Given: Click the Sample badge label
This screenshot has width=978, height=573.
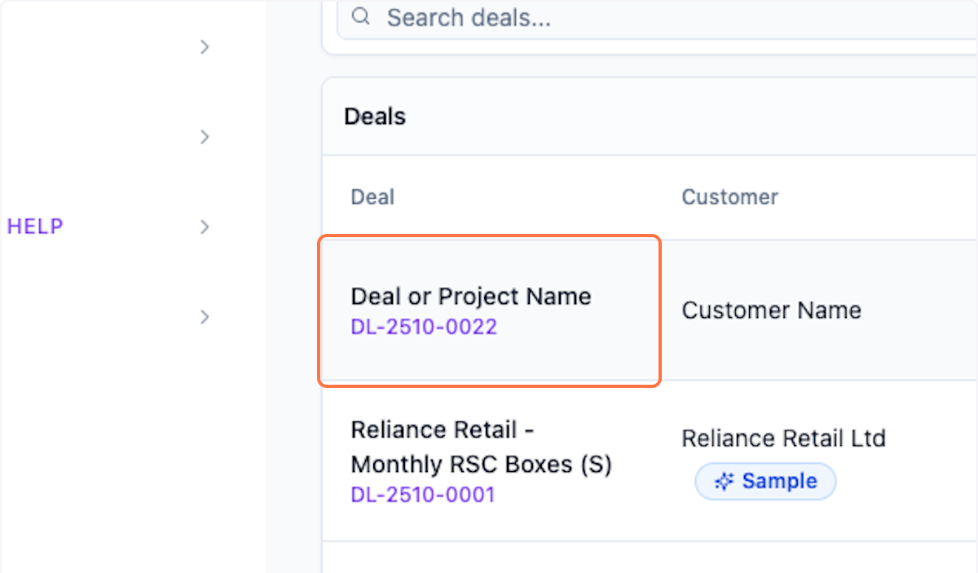Looking at the screenshot, I should (779, 482).
